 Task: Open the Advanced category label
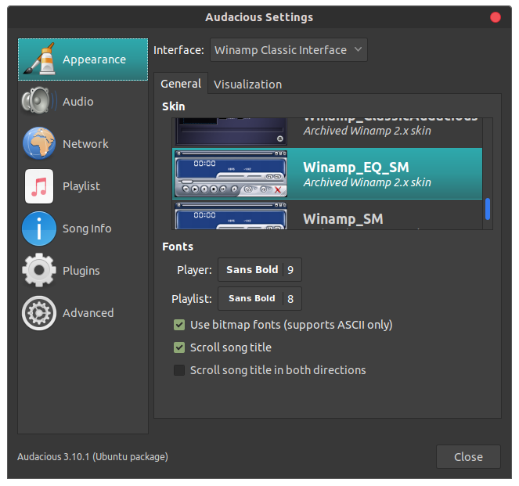point(88,313)
